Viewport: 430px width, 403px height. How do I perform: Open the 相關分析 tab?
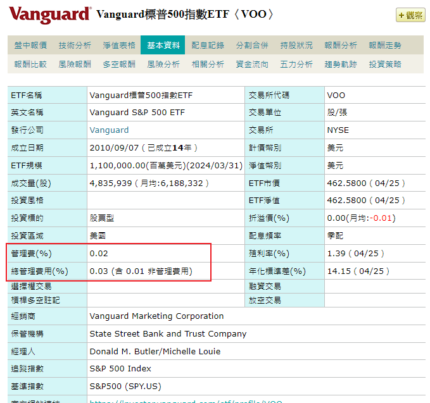(x=208, y=65)
